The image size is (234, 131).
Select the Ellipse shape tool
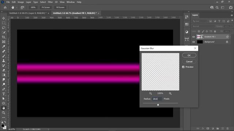point(4,103)
